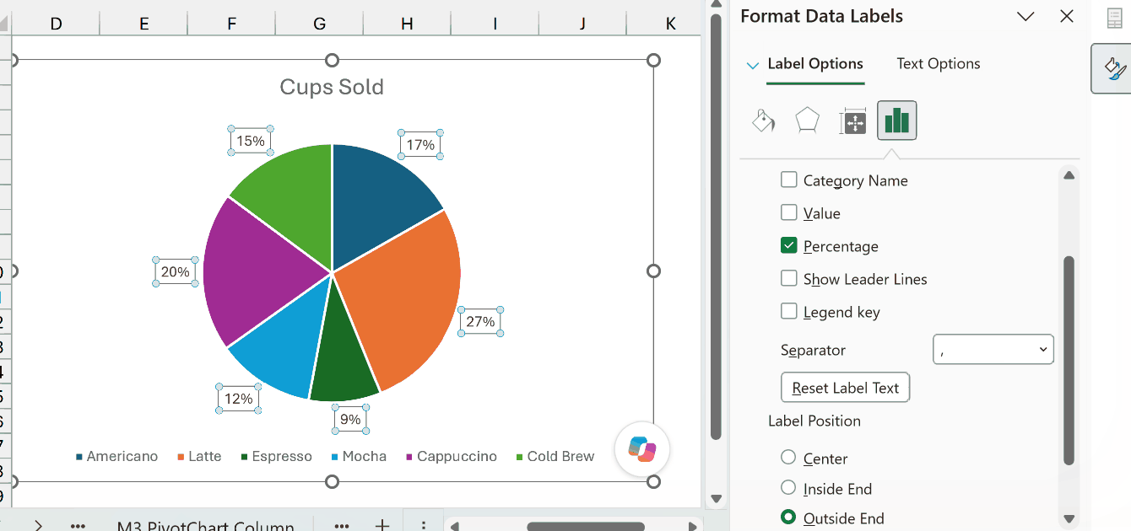Image resolution: width=1131 pixels, height=531 pixels.
Task: Click the sheet tab bar options dots
Action: (x=424, y=525)
